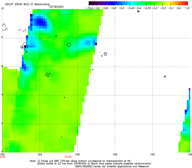Click the colorbar label -0.35
Screen dimensions: 192x168
[147, 8]
